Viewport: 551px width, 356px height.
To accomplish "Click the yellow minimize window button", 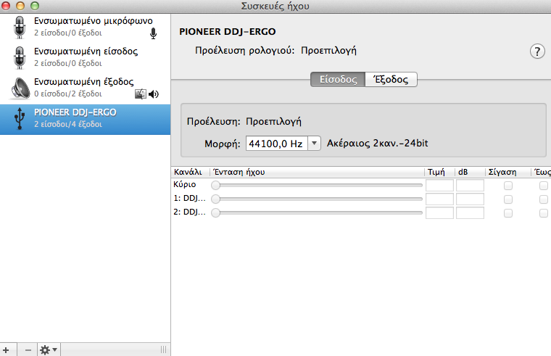I will (20, 6).
